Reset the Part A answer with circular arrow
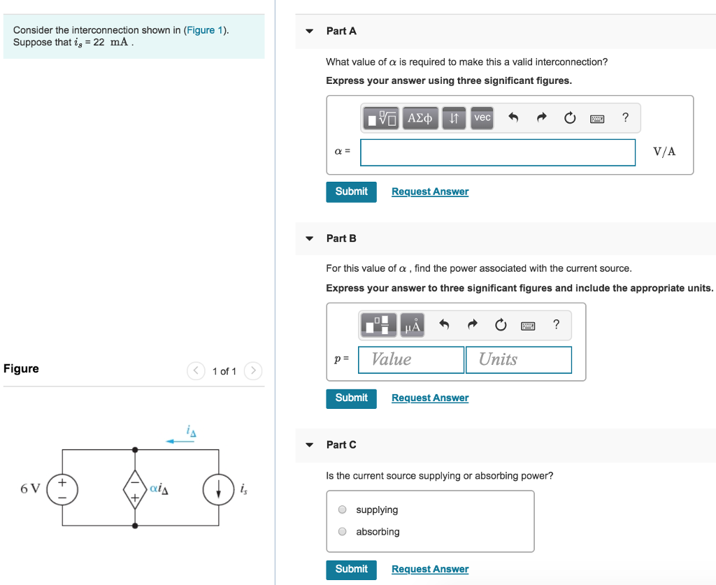The width and height of the screenshot is (716, 585). pos(569,117)
